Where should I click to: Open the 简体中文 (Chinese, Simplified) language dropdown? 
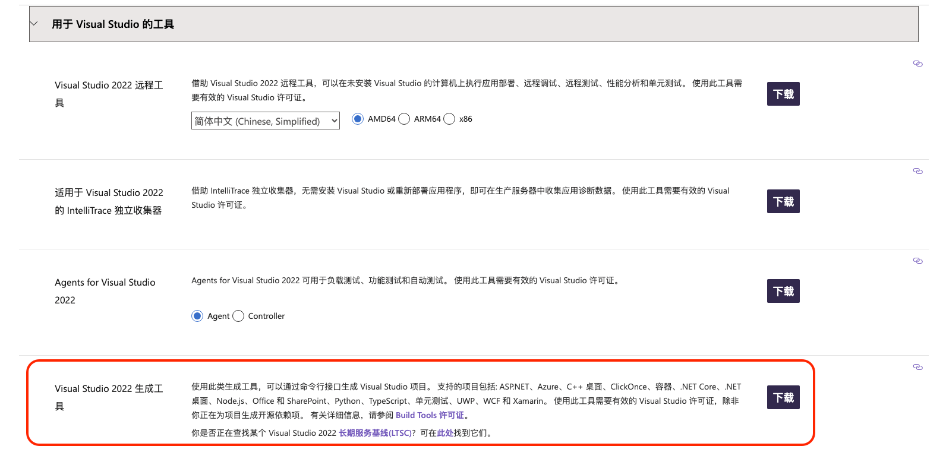pyautogui.click(x=265, y=121)
